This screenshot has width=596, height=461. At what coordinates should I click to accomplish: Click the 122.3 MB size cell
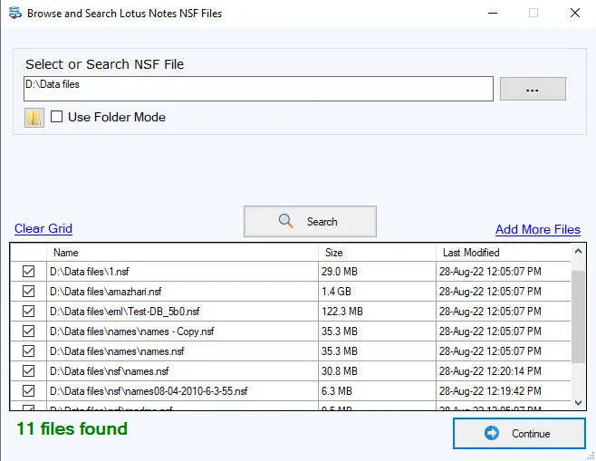click(x=377, y=312)
